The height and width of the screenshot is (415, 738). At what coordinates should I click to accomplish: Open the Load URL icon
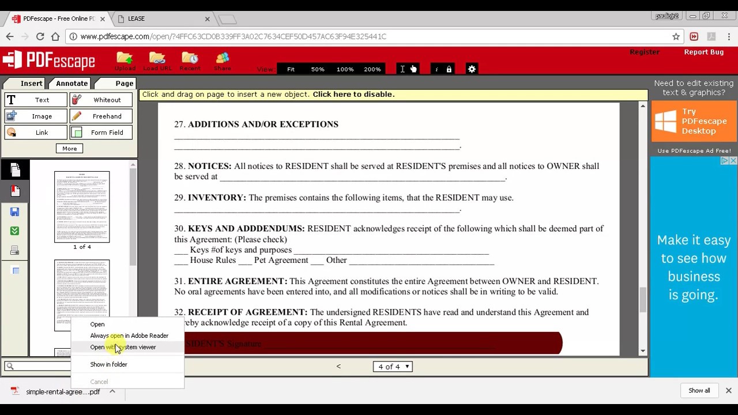click(157, 60)
